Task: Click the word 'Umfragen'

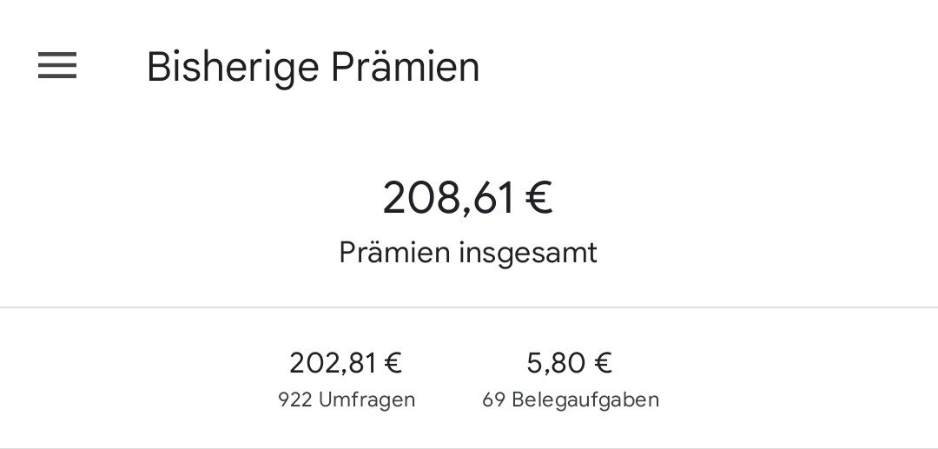Action: (x=366, y=399)
